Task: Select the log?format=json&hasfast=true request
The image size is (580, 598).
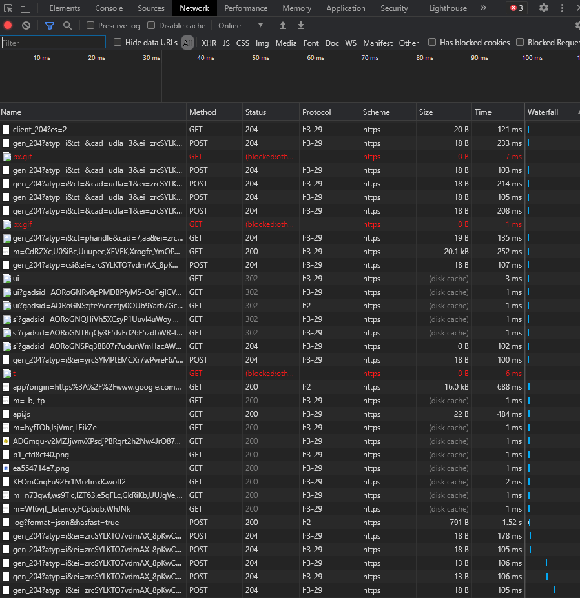Action: pyautogui.click(x=290, y=523)
